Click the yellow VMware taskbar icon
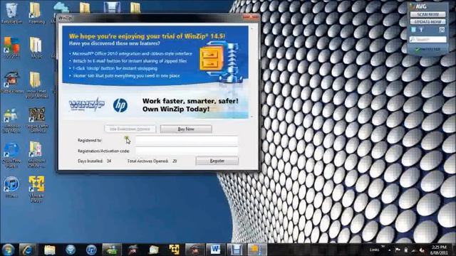 (x=174, y=250)
